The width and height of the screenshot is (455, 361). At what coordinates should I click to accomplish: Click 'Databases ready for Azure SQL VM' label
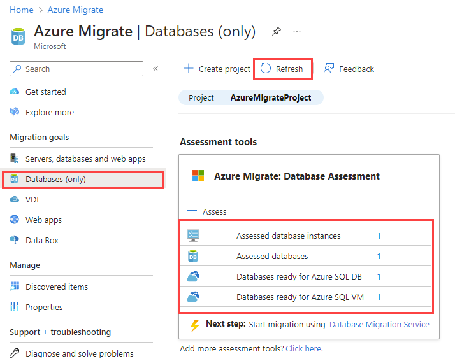pyautogui.click(x=300, y=297)
